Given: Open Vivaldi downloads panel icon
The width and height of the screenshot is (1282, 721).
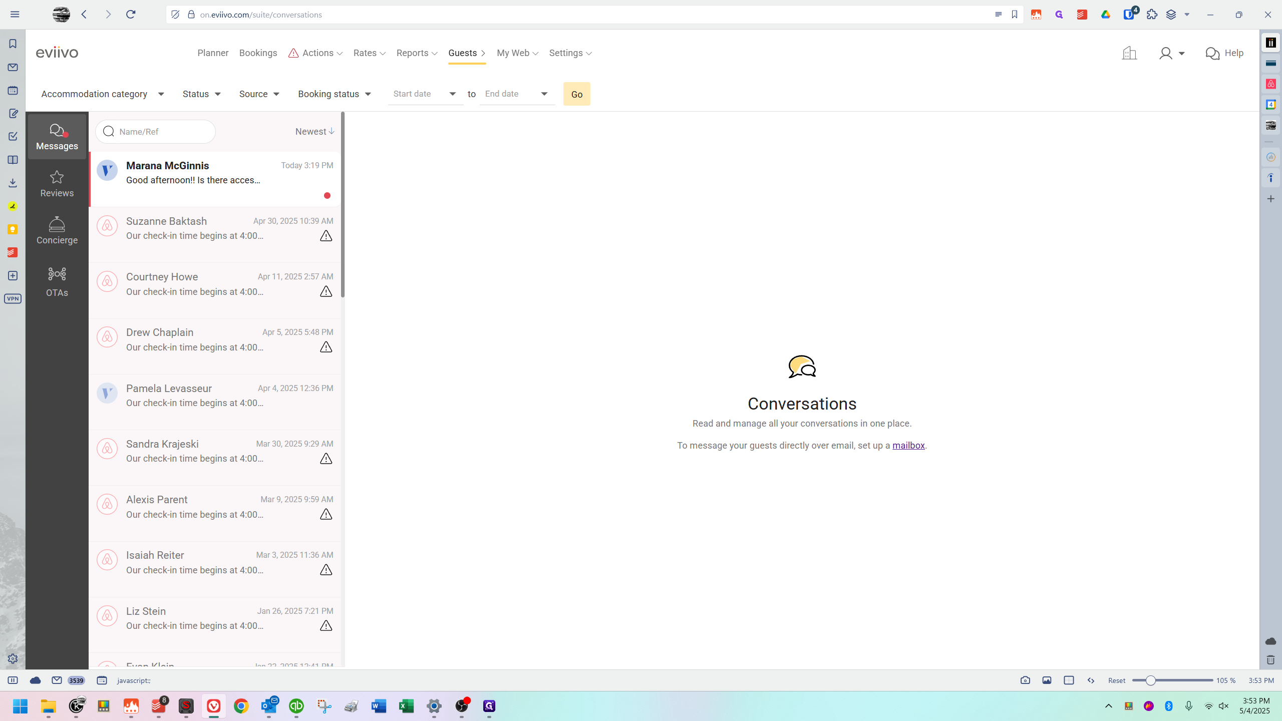Looking at the screenshot, I should 13,183.
